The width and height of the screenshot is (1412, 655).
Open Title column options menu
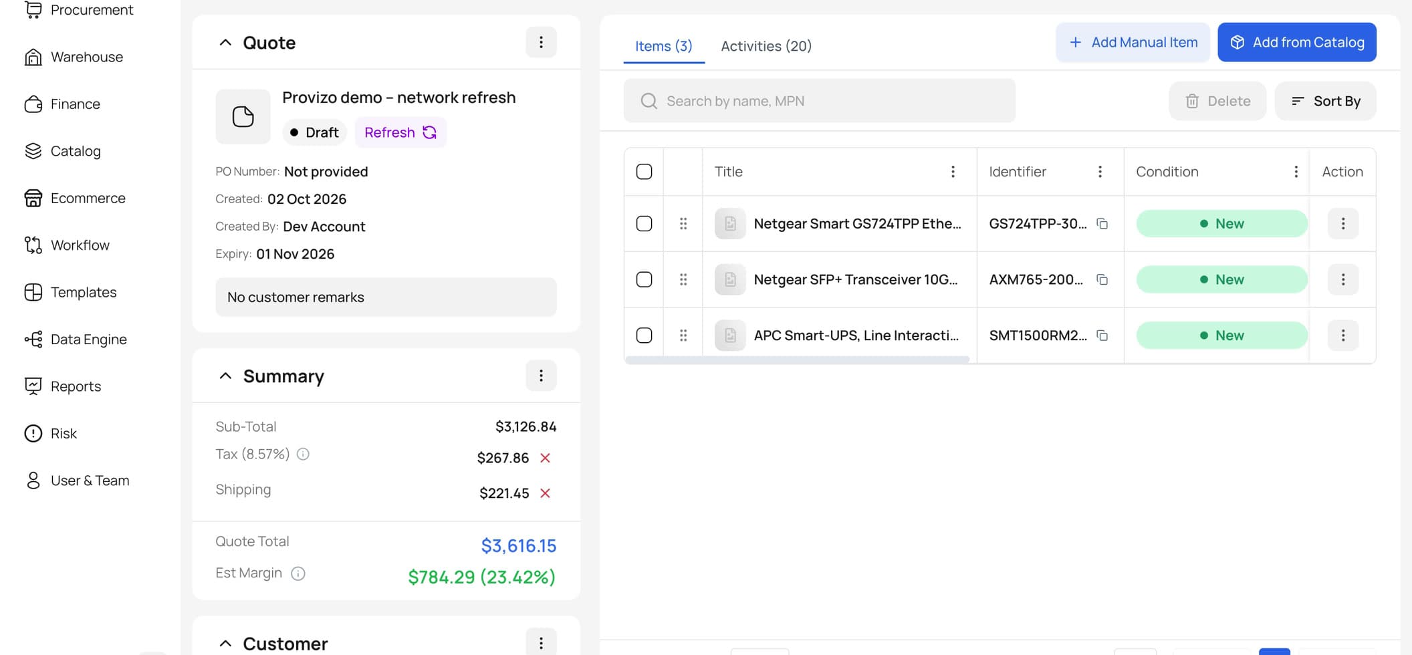953,172
